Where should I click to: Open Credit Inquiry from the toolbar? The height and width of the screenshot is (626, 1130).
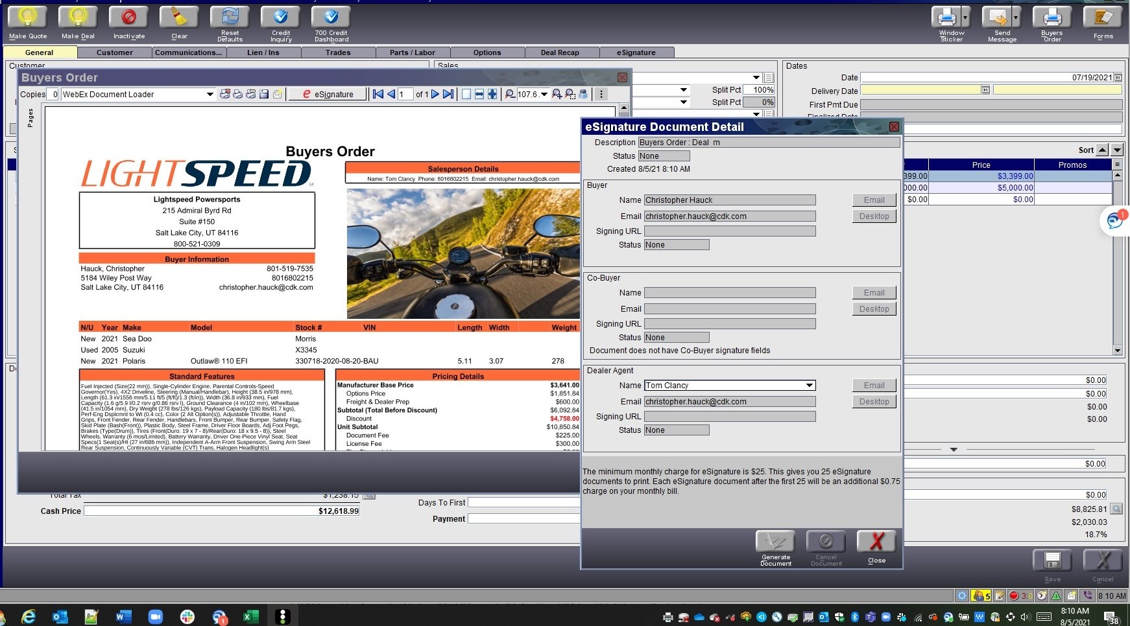pyautogui.click(x=281, y=16)
